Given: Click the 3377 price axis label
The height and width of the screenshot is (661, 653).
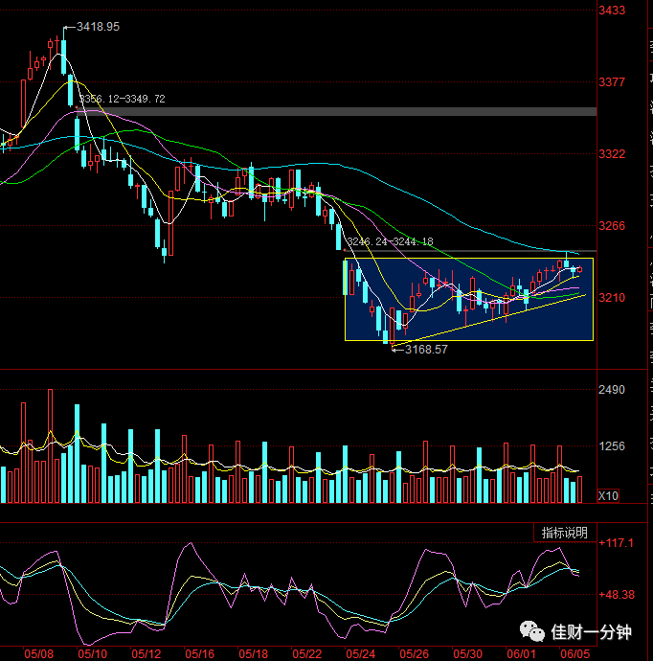Looking at the screenshot, I should pos(612,81).
